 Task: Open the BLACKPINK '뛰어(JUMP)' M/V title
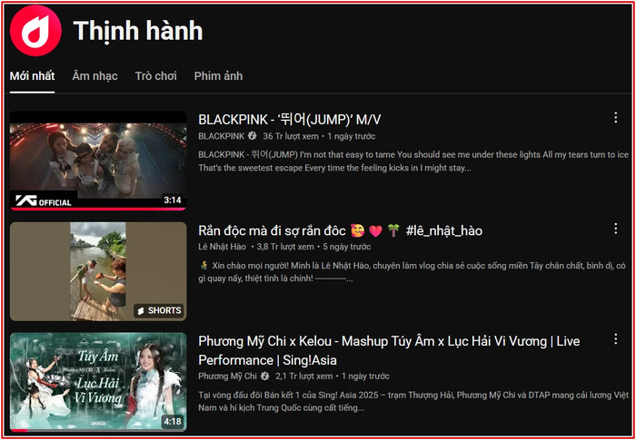point(290,120)
